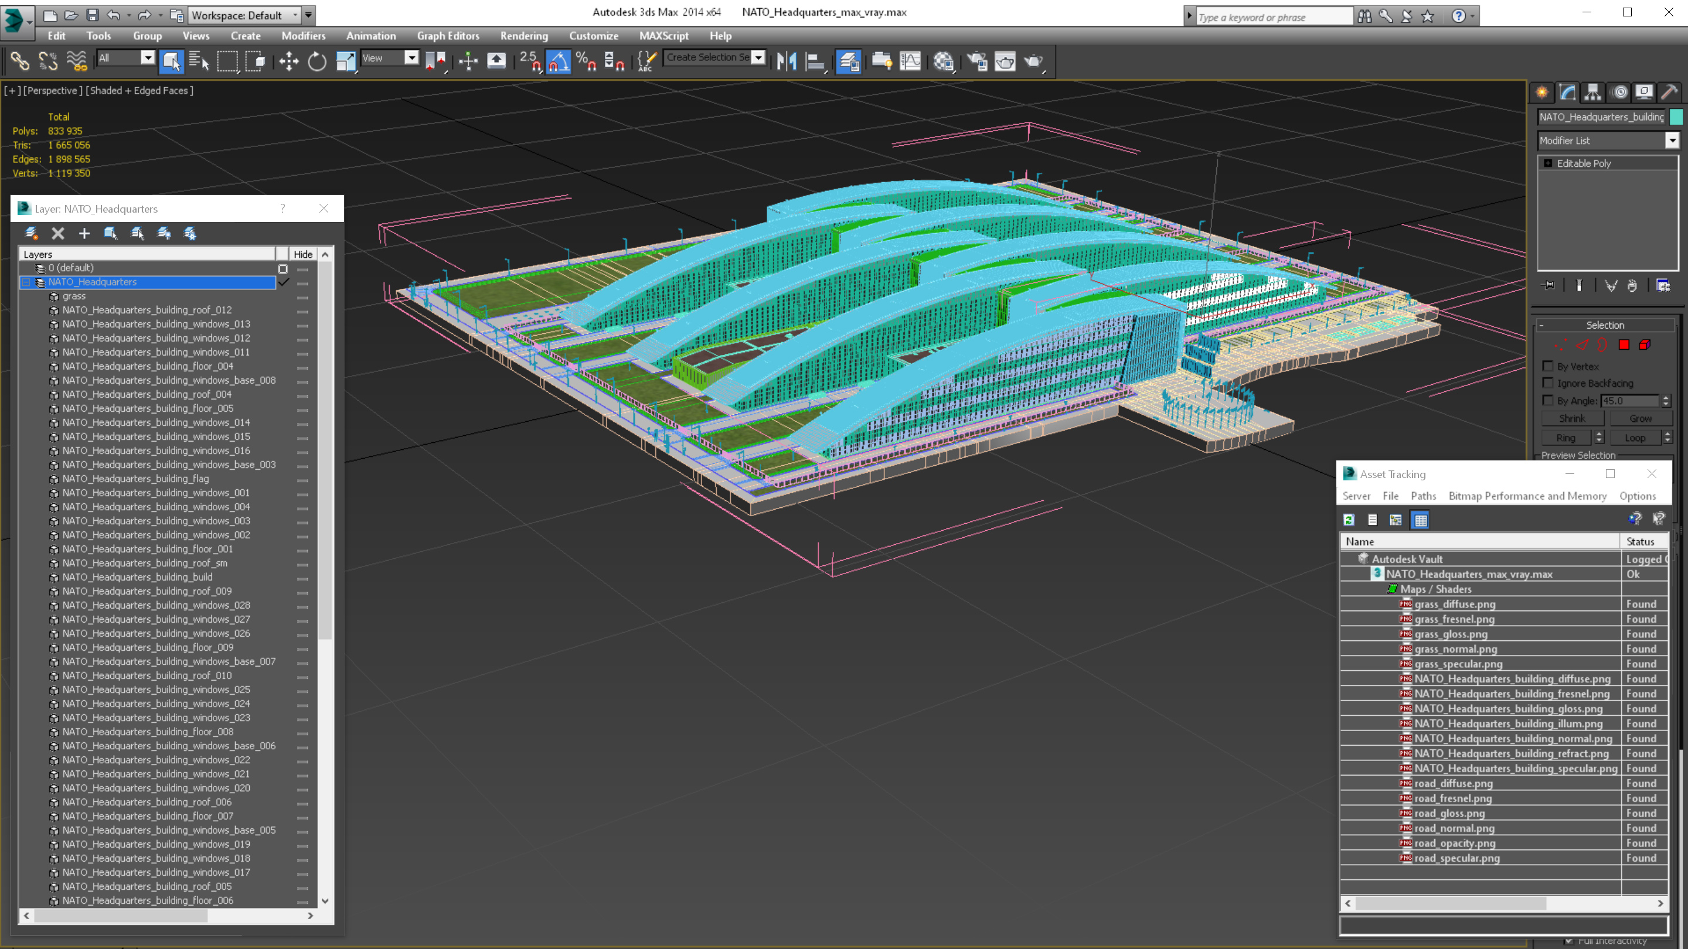Expand the Editable Poly stack entry
Image resolution: width=1688 pixels, height=949 pixels.
point(1548,163)
